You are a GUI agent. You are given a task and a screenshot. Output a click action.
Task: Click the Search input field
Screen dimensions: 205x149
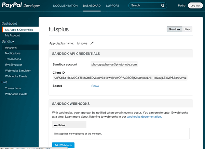coord(148,5)
